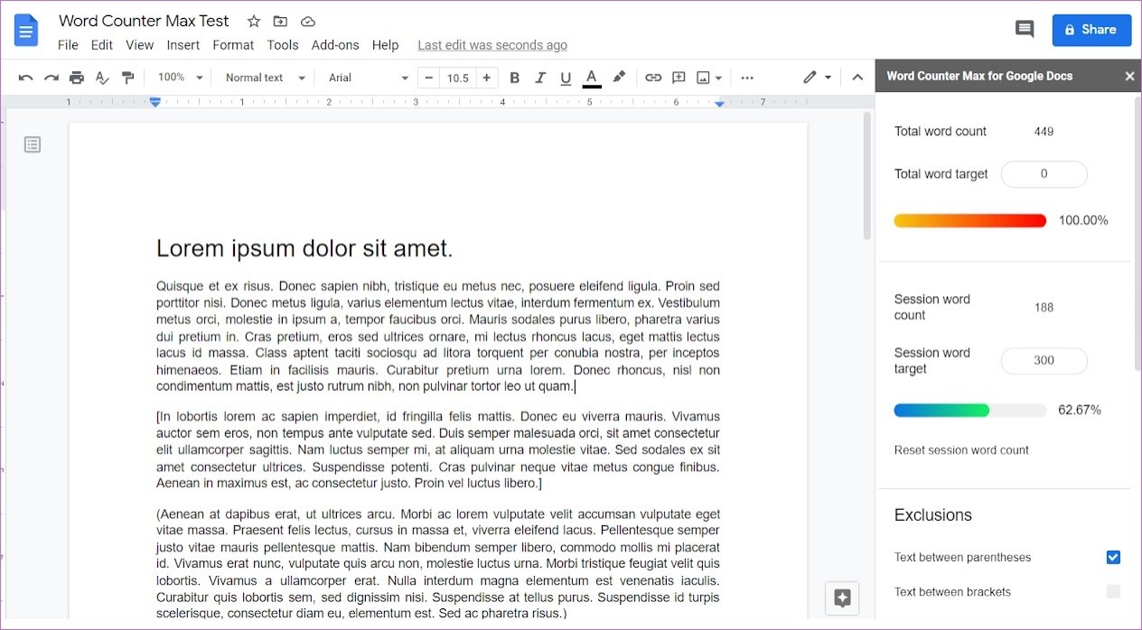Screen dimensions: 1142x630
Task: Insert an image with the image icon
Action: pos(703,78)
